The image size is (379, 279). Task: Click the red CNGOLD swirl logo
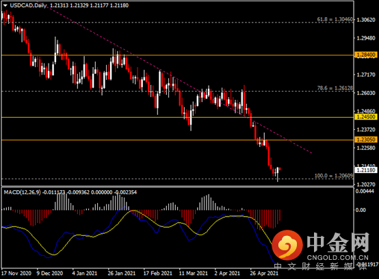click(x=287, y=245)
